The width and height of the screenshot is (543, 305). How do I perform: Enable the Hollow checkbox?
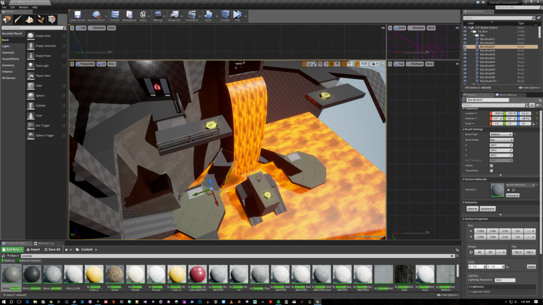[492, 166]
